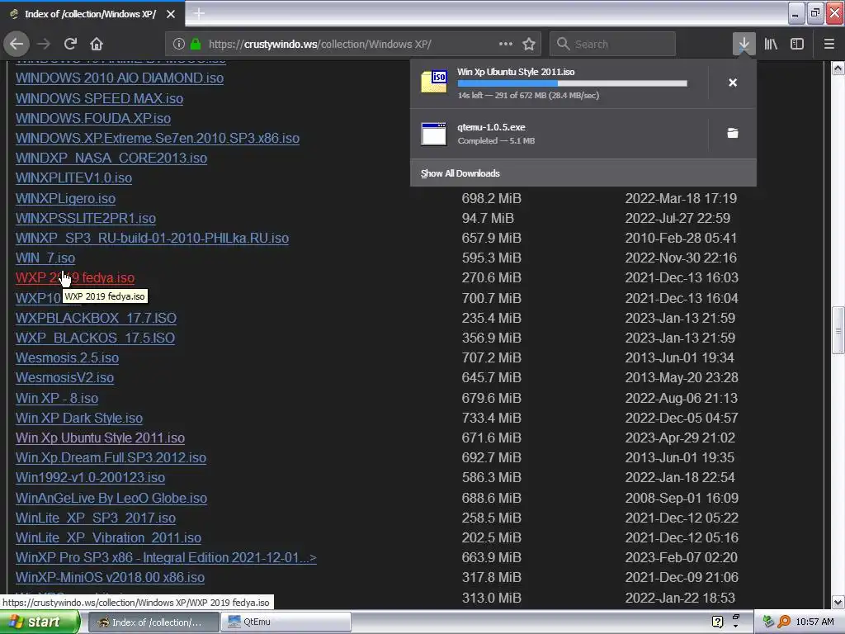845x634 pixels.
Task: Click the page vertical scrollbar thumb
Action: [838, 330]
